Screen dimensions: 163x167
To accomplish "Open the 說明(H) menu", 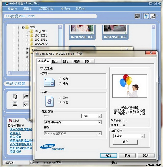I will (80, 9).
